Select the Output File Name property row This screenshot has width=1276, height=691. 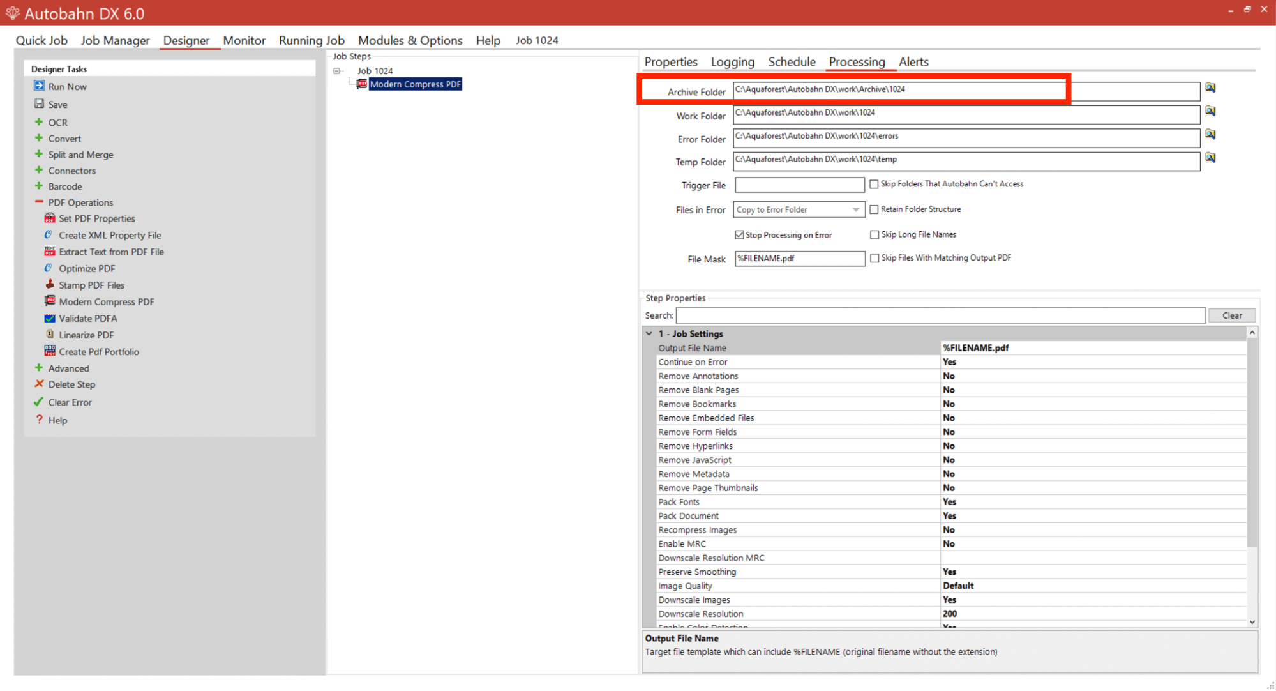click(x=951, y=348)
